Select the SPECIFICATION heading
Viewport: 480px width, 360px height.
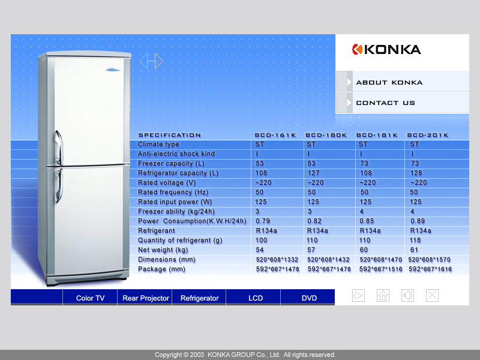[170, 135]
